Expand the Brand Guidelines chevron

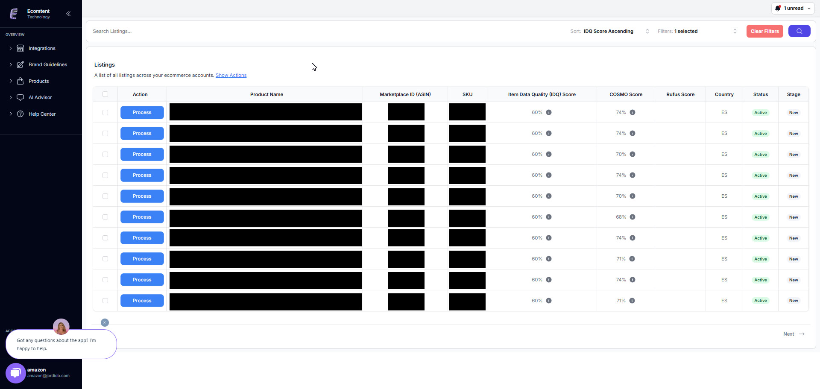(11, 64)
